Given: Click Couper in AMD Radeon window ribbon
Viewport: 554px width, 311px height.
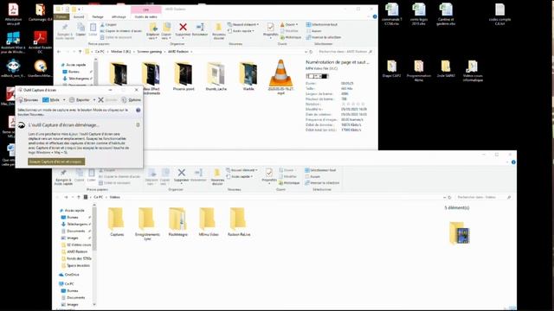Looking at the screenshot, I should (108, 25).
